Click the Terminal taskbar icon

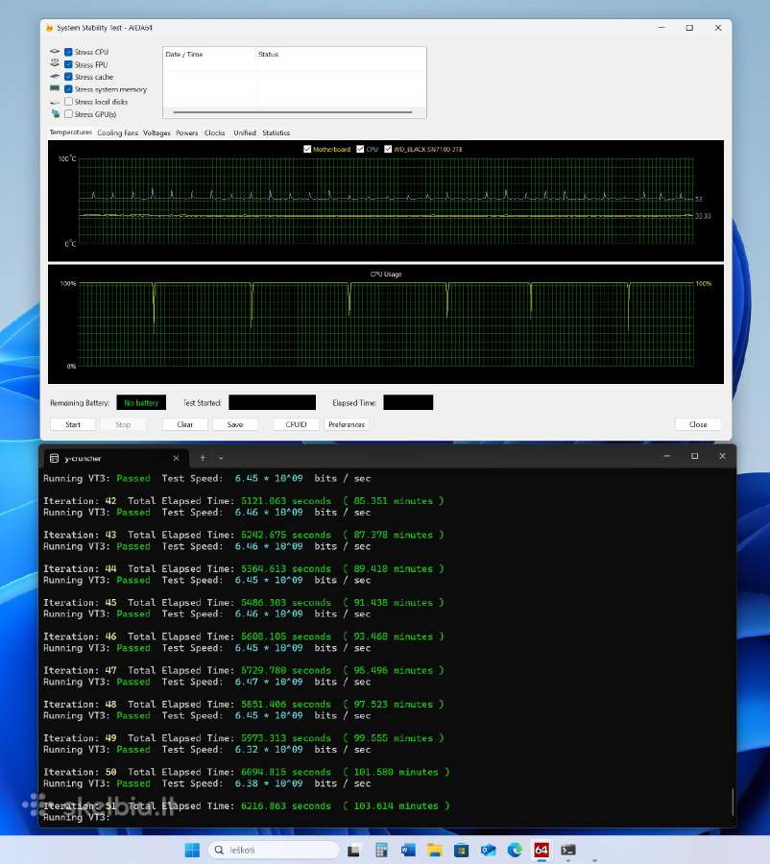[568, 851]
